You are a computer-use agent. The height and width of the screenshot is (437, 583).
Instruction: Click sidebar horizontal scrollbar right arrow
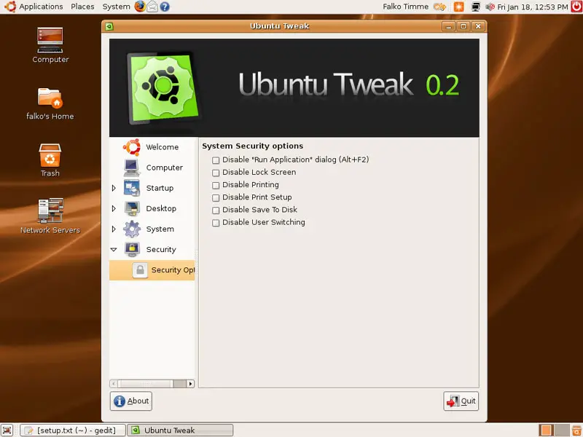coord(190,384)
